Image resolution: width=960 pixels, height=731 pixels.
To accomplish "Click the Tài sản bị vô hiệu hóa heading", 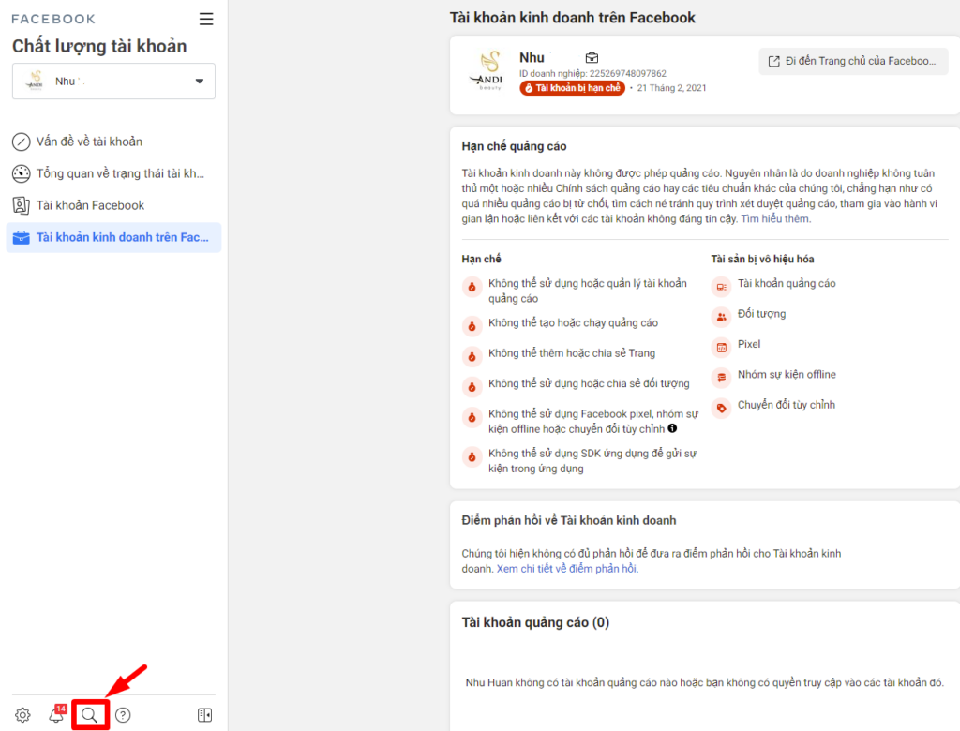I will click(762, 259).
